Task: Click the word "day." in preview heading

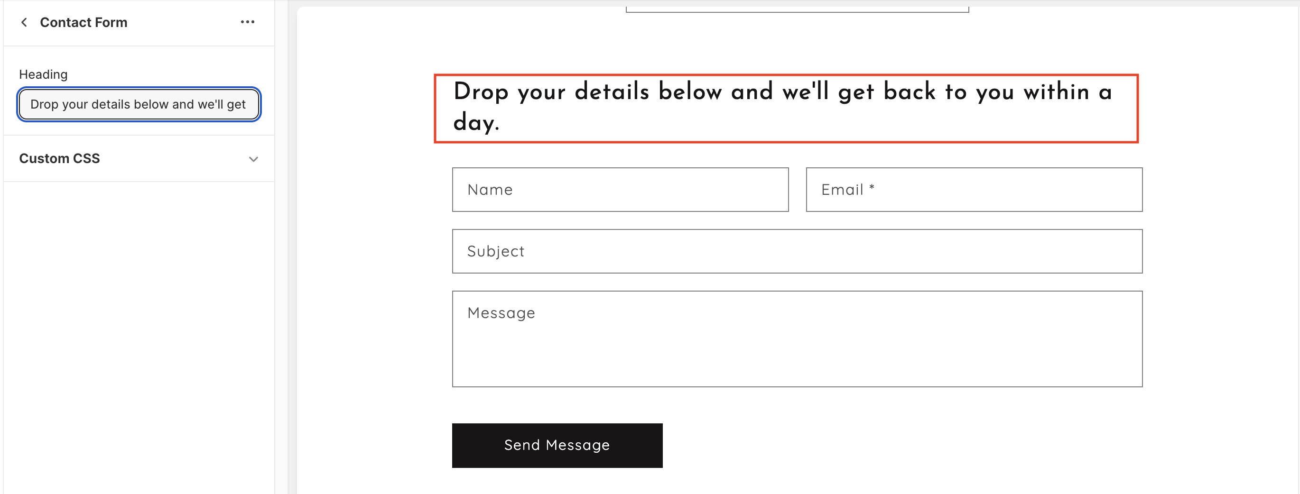Action: coord(476,122)
